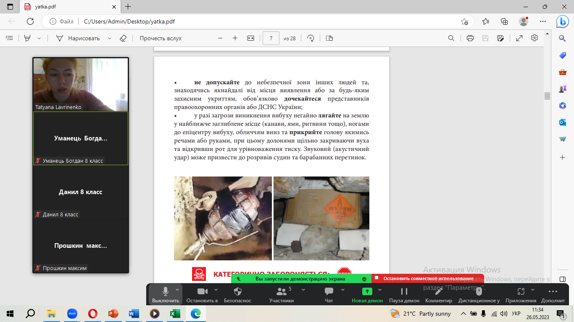The height and width of the screenshot is (322, 574).
Task: Save the PDF as a copy
Action: point(500,38)
